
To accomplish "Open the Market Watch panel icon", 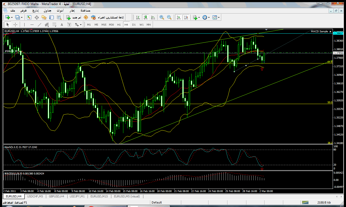I will coord(29,17).
